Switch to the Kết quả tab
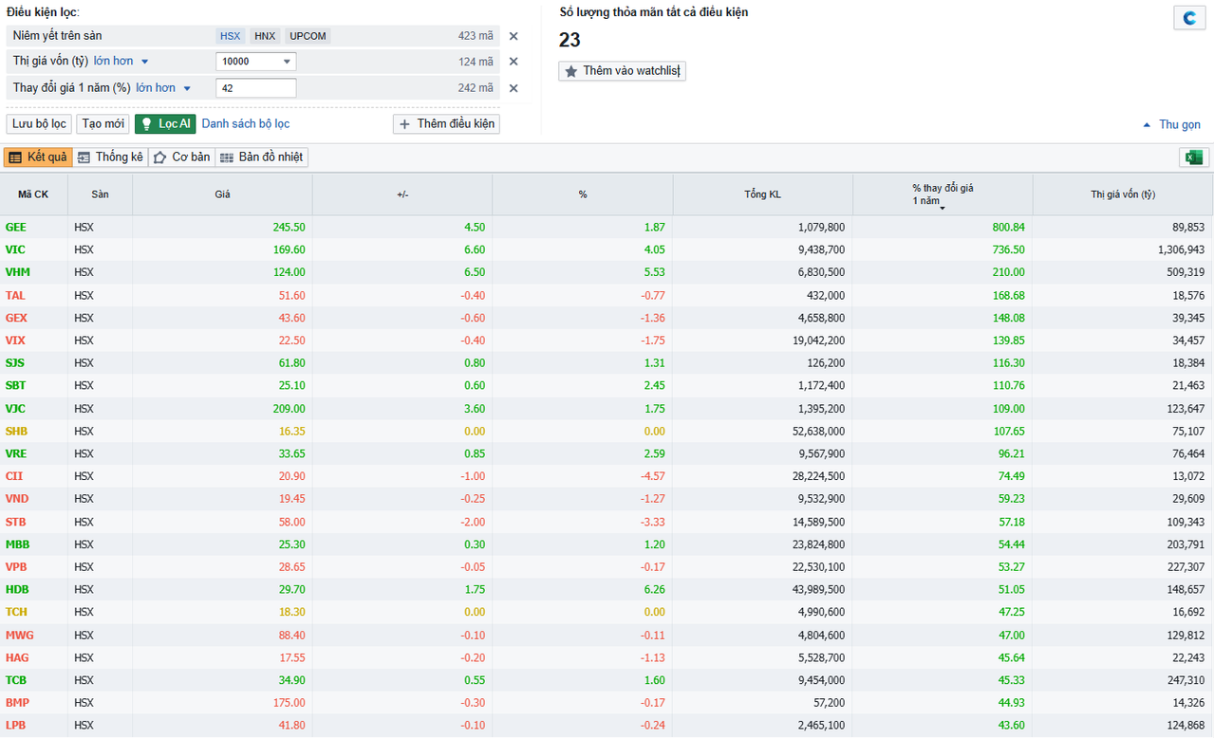1214x738 pixels. (38, 157)
